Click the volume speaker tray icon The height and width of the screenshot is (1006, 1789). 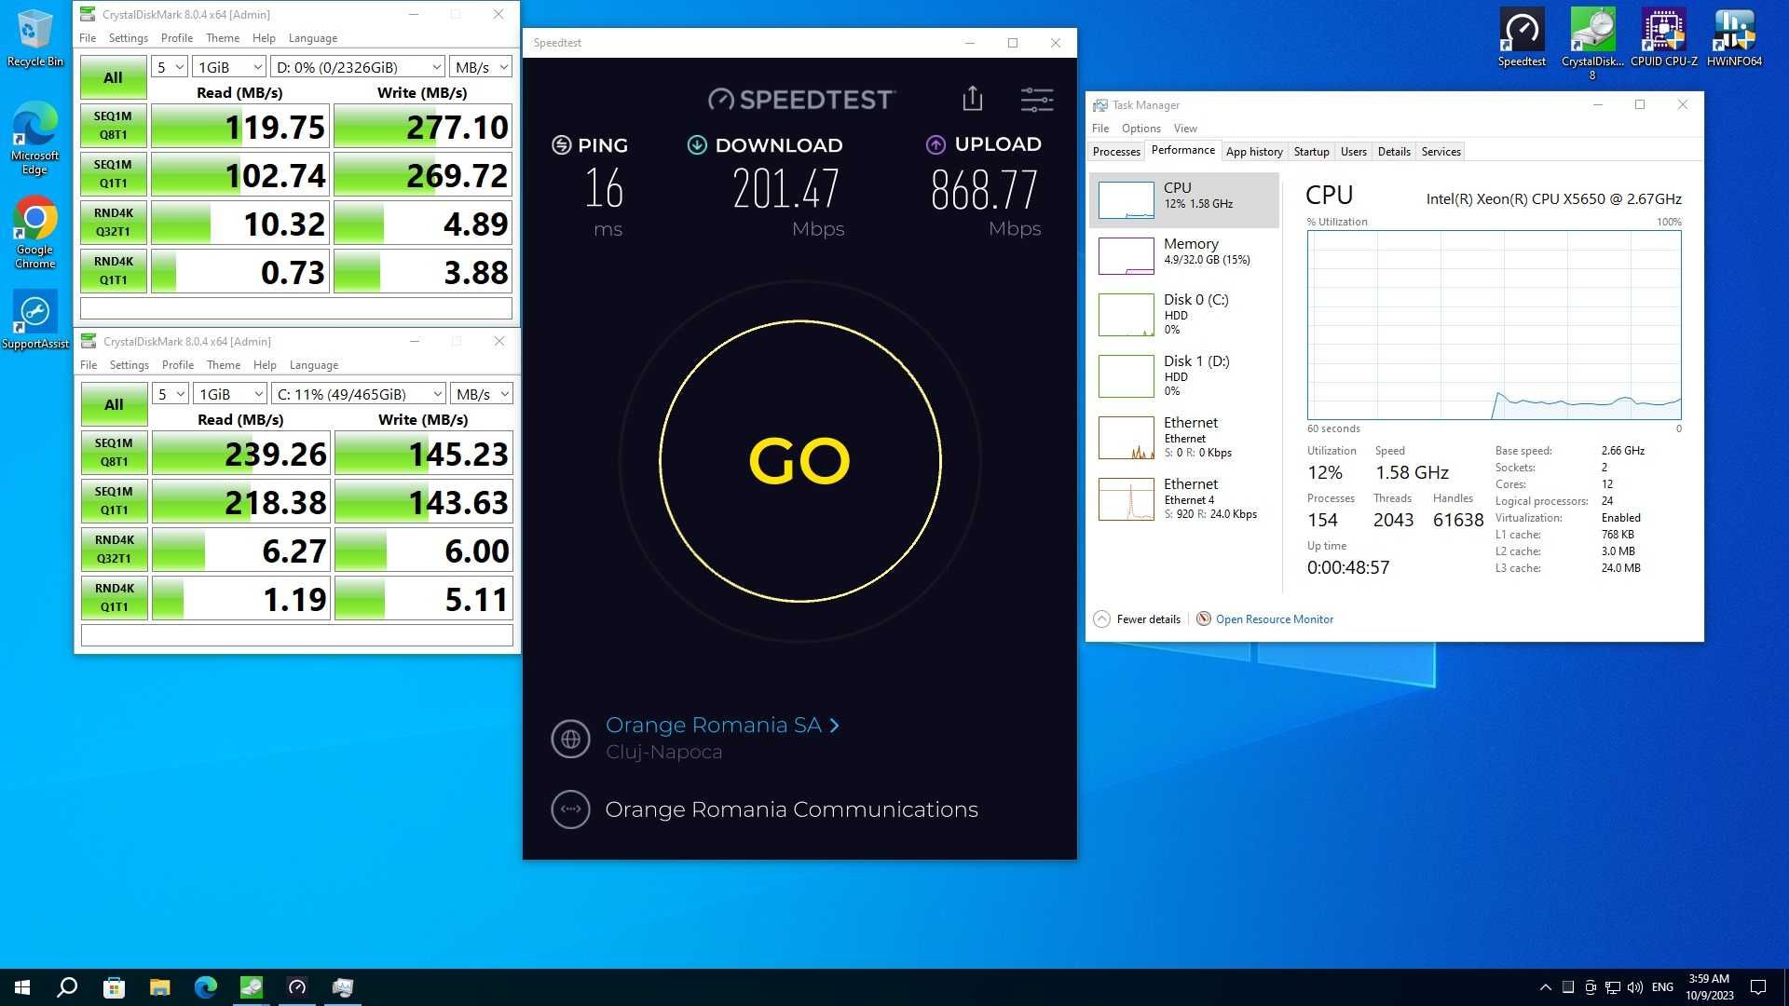1635,987
